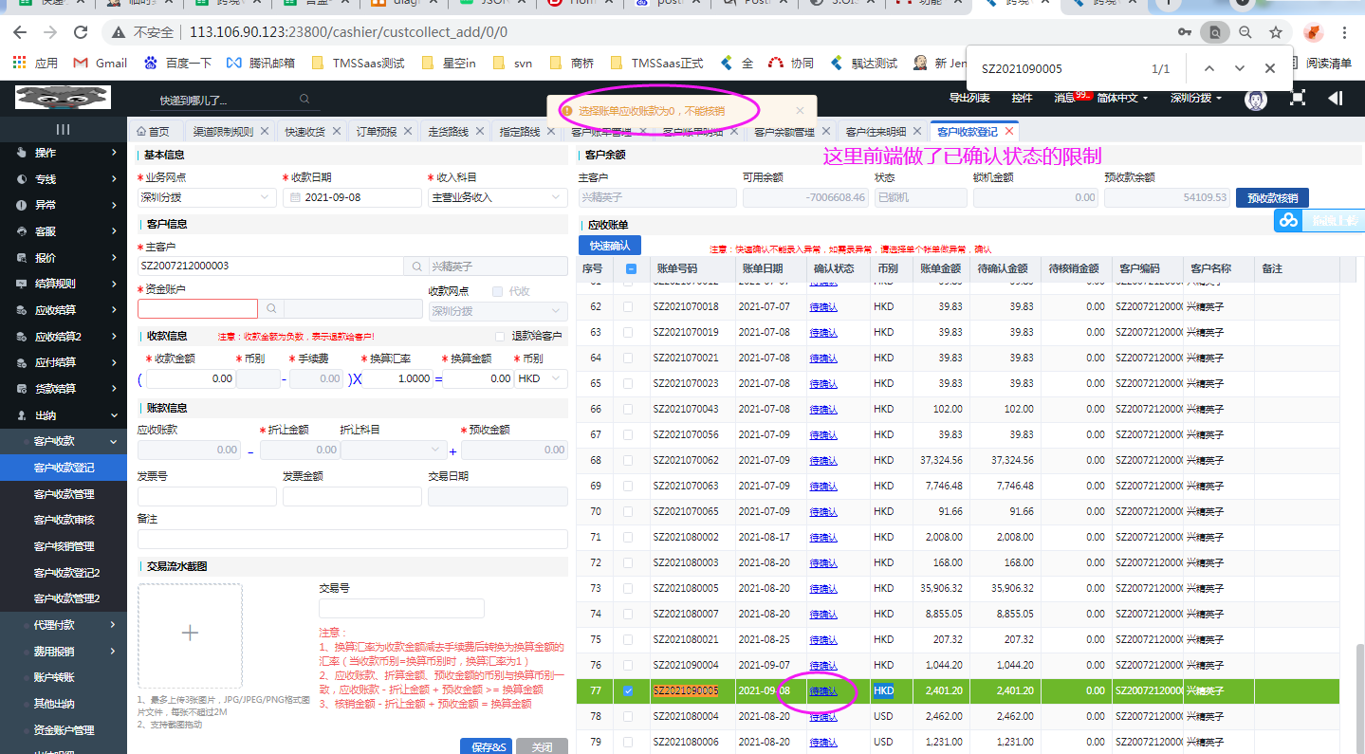Click the cloud upload floating widget icon
The height and width of the screenshot is (754, 1365).
pyautogui.click(x=1288, y=220)
